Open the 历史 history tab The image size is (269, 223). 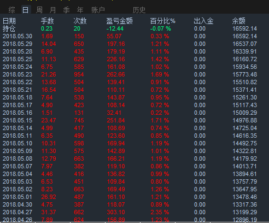click(x=139, y=10)
